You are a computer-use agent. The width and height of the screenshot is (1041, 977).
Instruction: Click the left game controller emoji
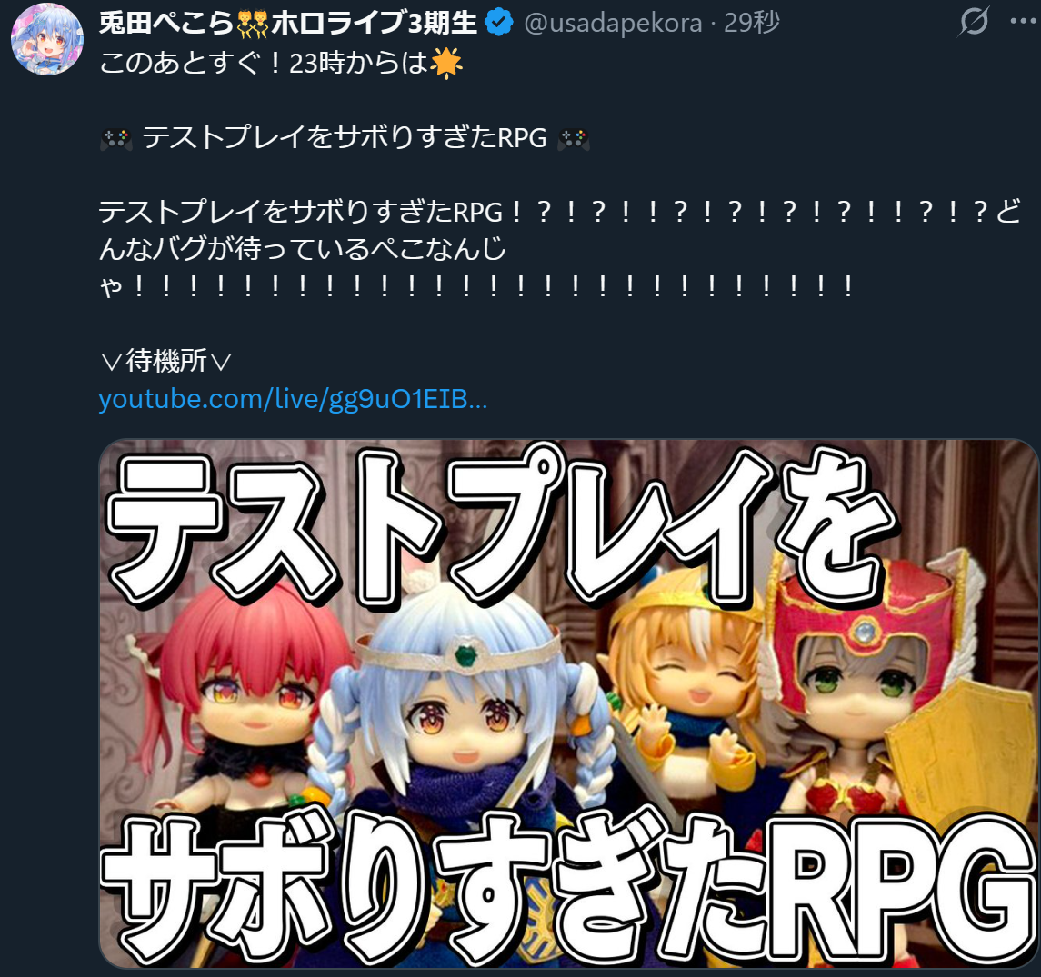coord(116,139)
